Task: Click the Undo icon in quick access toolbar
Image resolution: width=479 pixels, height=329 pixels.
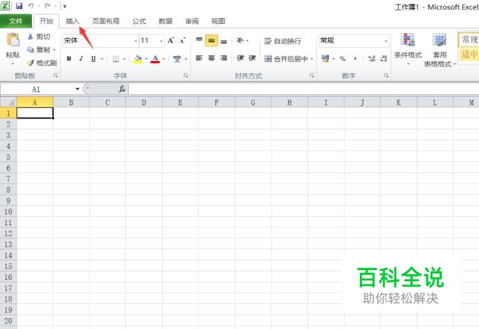Action: click(31, 6)
